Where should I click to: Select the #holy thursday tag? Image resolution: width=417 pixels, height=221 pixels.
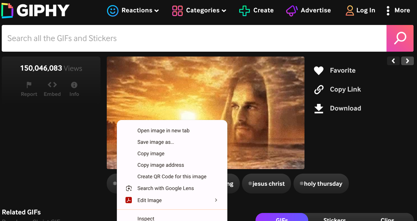point(321,184)
